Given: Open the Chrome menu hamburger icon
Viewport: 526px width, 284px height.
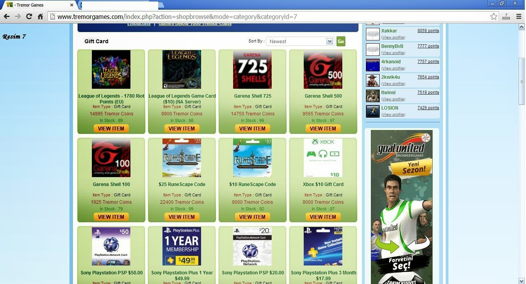Looking at the screenshot, I should tap(519, 16).
